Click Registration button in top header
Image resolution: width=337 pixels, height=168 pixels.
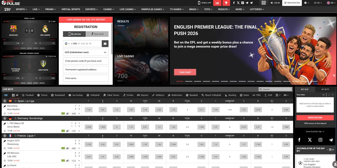(x=292, y=3)
